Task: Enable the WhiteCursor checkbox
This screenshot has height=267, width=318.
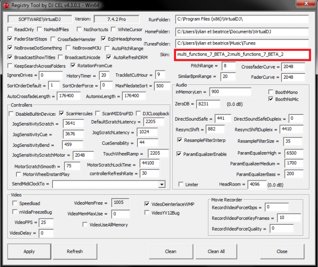Action: (x=113, y=29)
